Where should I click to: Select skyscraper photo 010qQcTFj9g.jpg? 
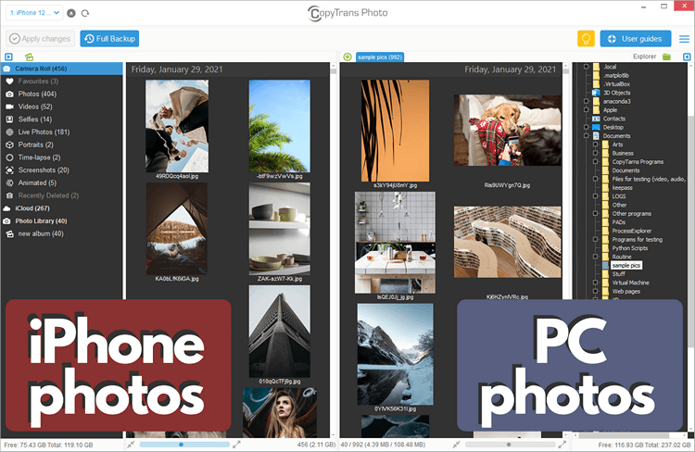[x=280, y=332]
